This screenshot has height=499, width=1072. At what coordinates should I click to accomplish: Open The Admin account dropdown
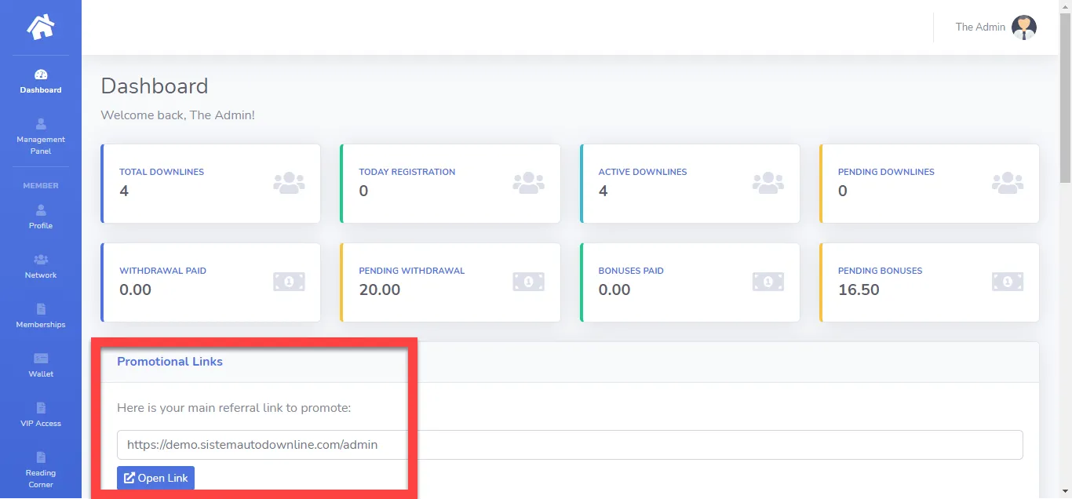pyautogui.click(x=995, y=27)
